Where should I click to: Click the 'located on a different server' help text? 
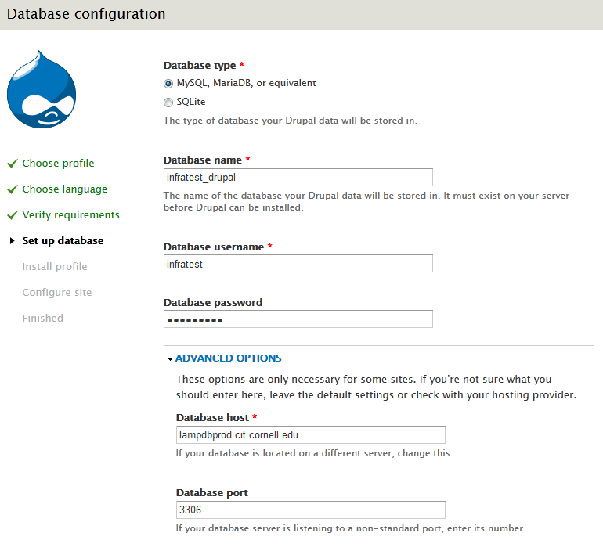314,453
